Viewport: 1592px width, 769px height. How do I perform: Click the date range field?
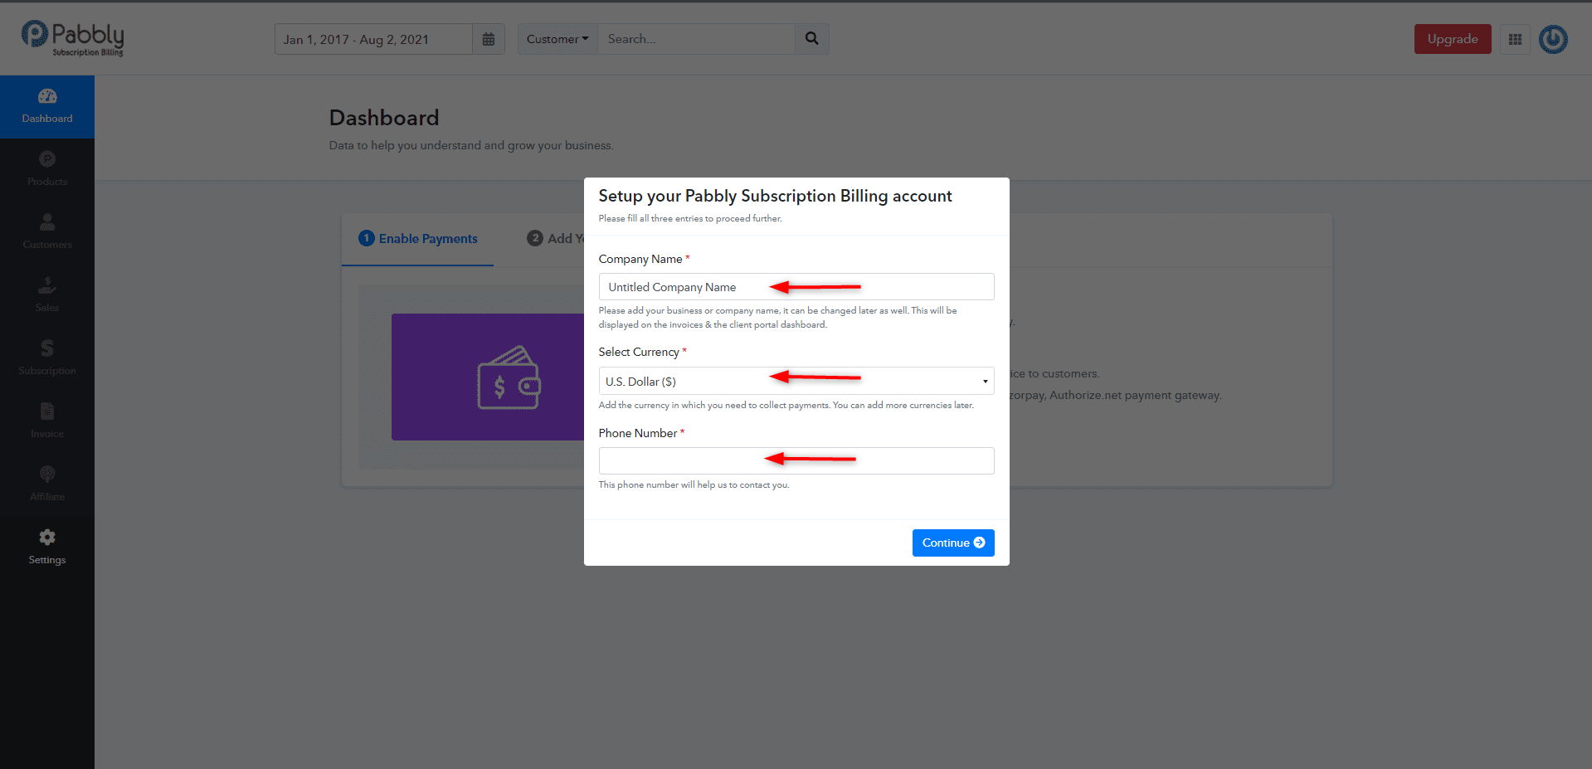[373, 39]
